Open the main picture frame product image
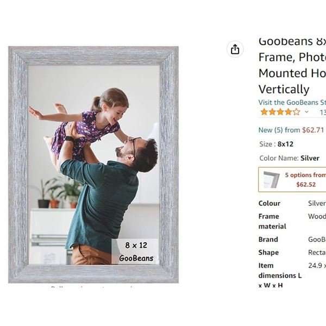The width and height of the screenshot is (326, 326). (x=93, y=165)
